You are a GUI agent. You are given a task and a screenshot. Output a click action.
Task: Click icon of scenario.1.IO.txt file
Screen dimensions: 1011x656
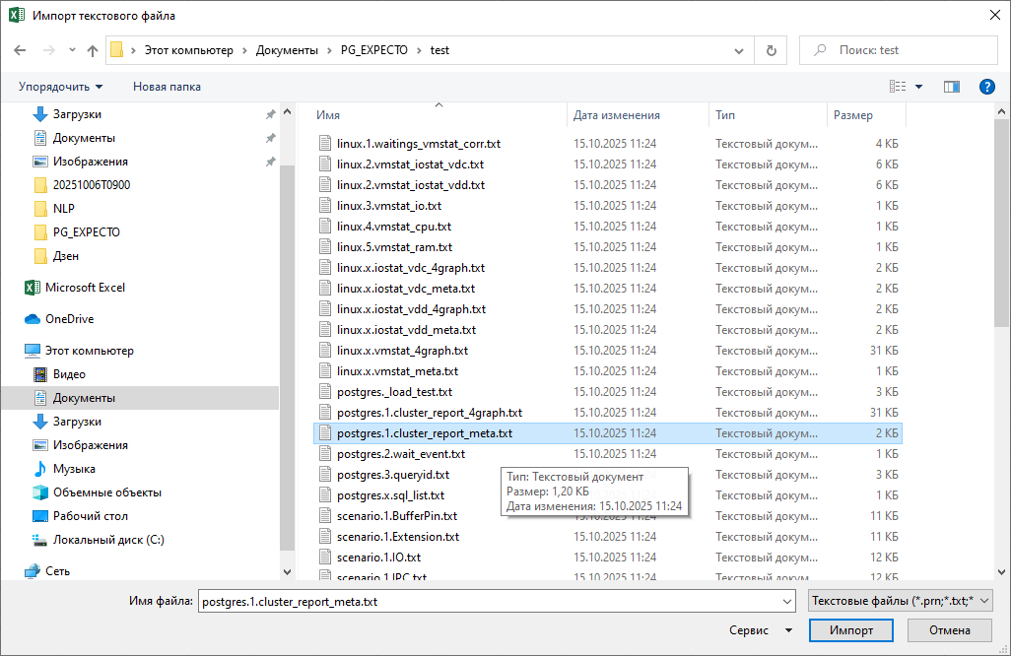[325, 558]
